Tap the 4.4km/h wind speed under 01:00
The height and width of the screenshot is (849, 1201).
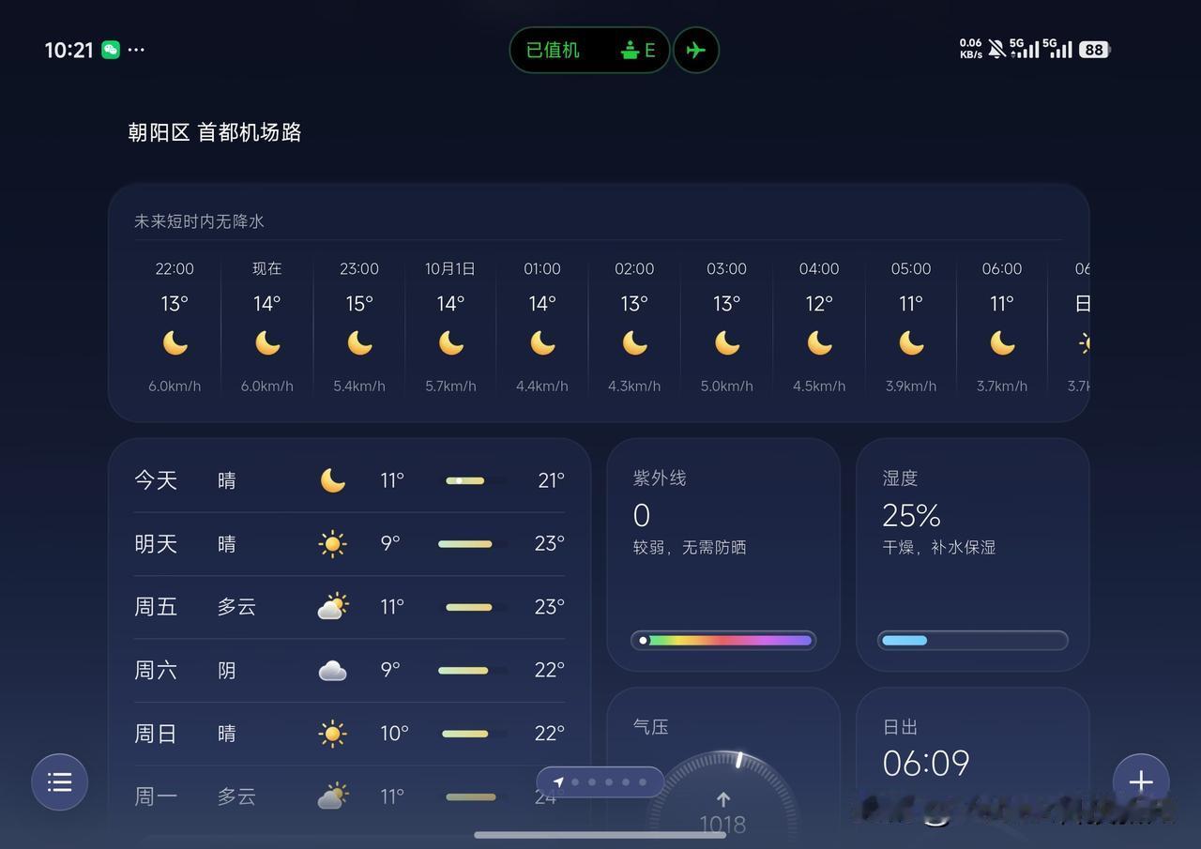542,386
